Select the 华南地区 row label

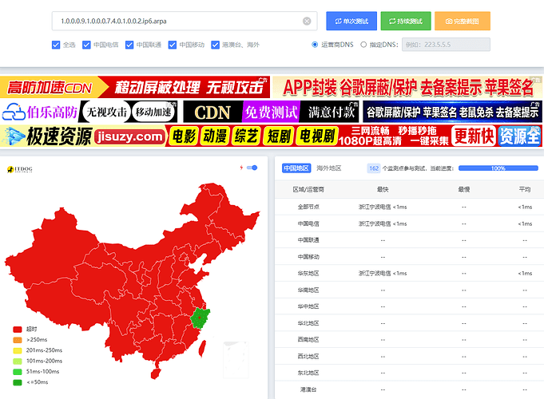[308, 290]
